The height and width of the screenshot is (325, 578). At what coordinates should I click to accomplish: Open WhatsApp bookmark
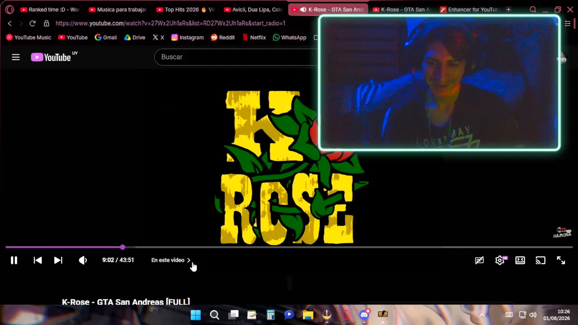click(289, 37)
